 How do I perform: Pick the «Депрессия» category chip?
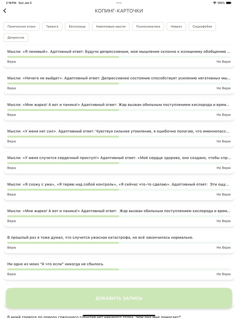pos(16,37)
